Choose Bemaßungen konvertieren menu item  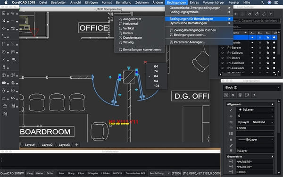tap(139, 50)
